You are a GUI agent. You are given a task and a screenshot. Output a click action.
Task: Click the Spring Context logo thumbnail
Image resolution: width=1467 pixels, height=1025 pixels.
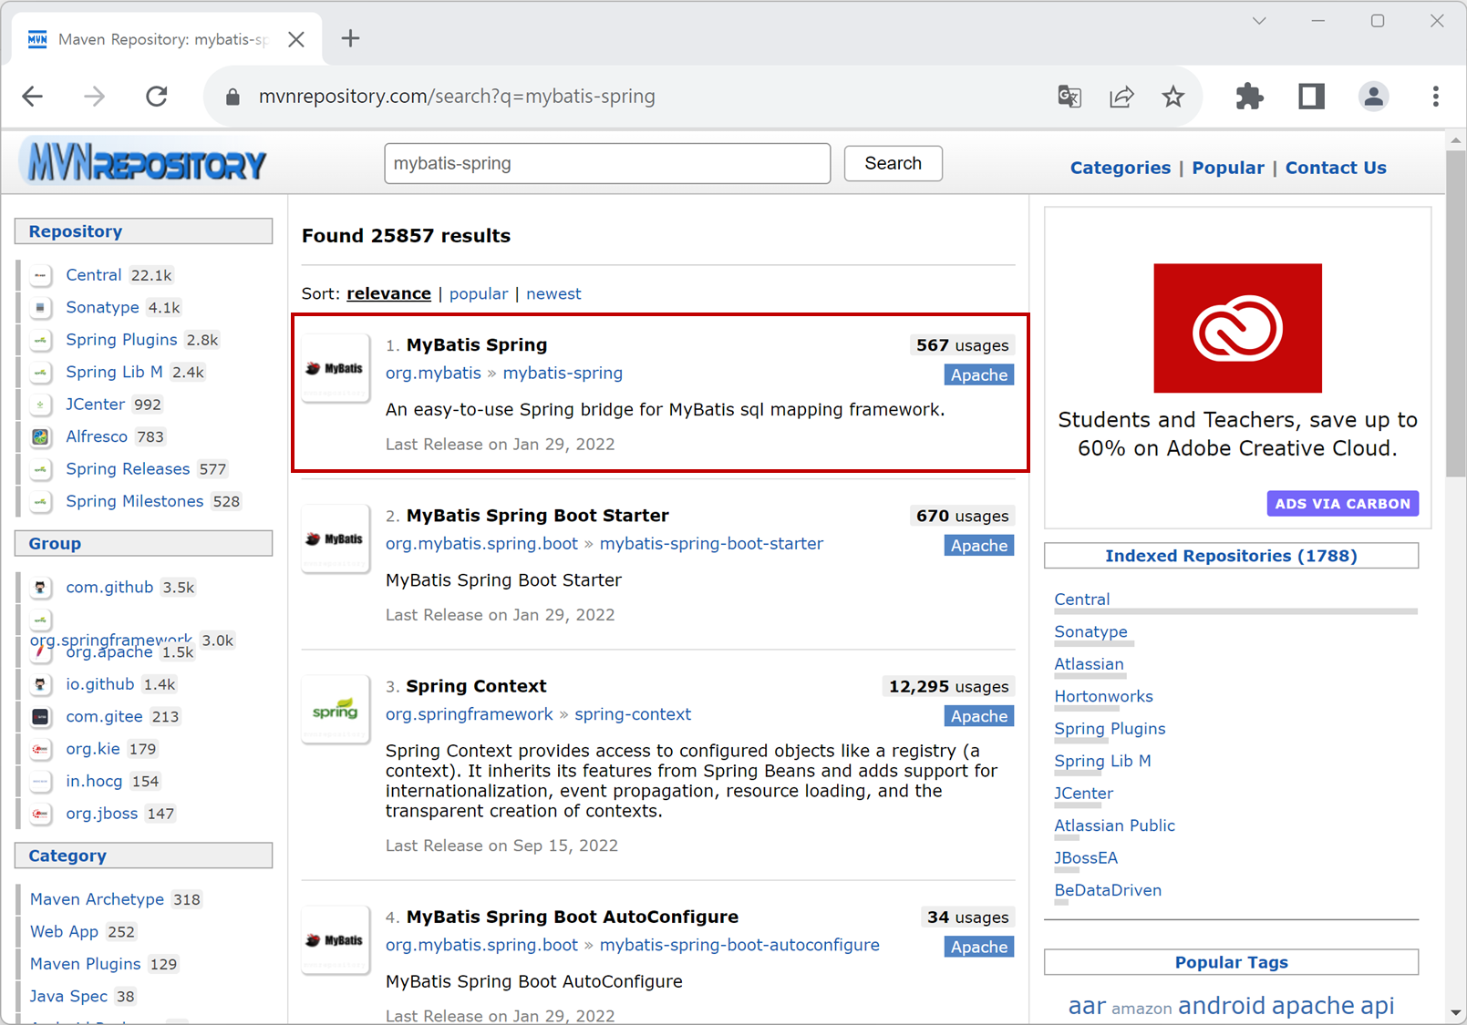coord(336,709)
